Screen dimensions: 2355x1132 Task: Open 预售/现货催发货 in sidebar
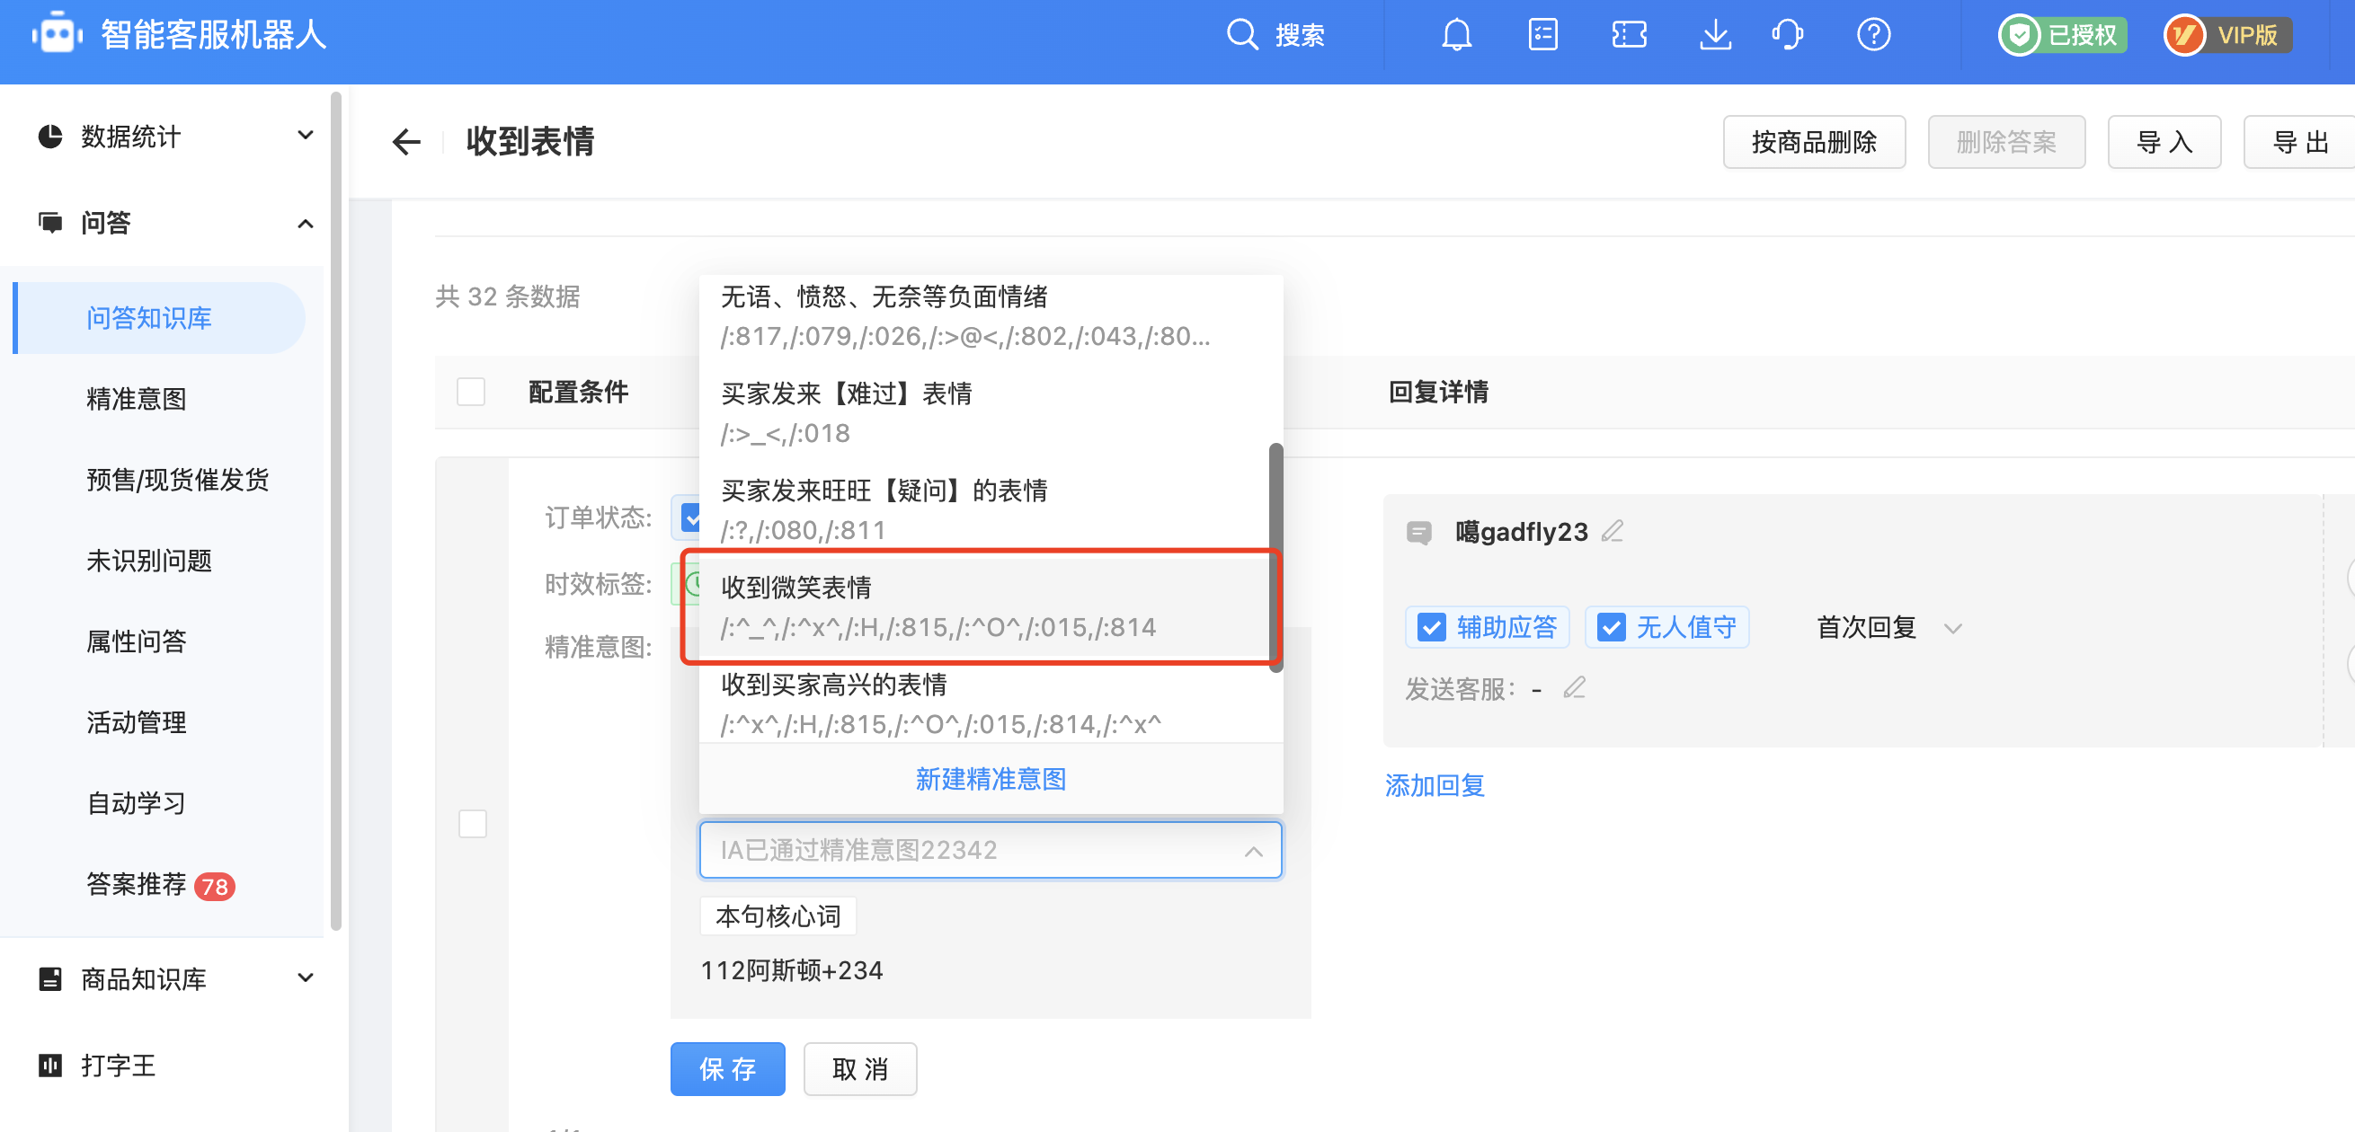[x=177, y=479]
